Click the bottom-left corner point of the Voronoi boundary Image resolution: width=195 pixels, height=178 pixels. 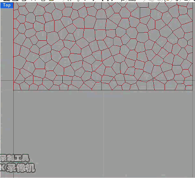point(14,91)
